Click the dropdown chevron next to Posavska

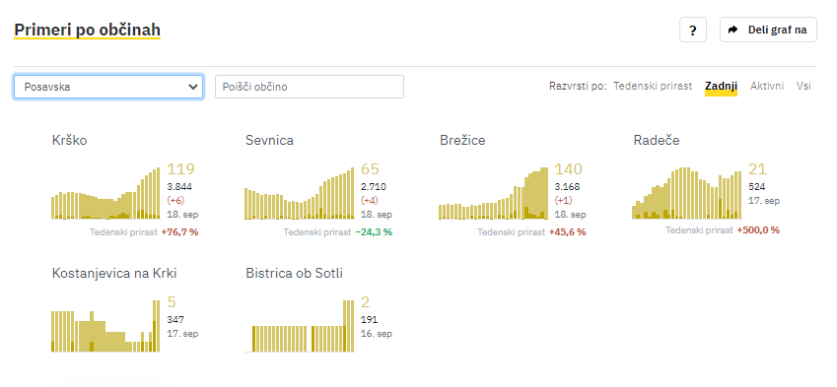(x=193, y=87)
